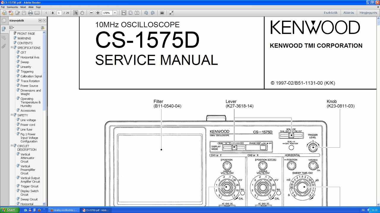
Task: Click the Windows Start button
Action: click(x=9, y=210)
